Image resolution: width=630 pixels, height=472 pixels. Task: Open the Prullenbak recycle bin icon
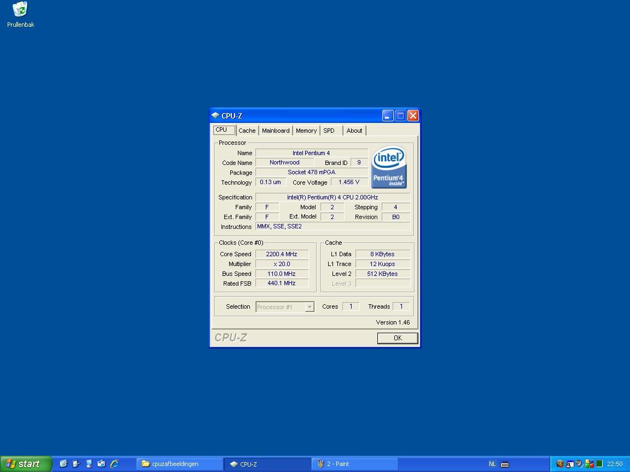pyautogui.click(x=20, y=14)
